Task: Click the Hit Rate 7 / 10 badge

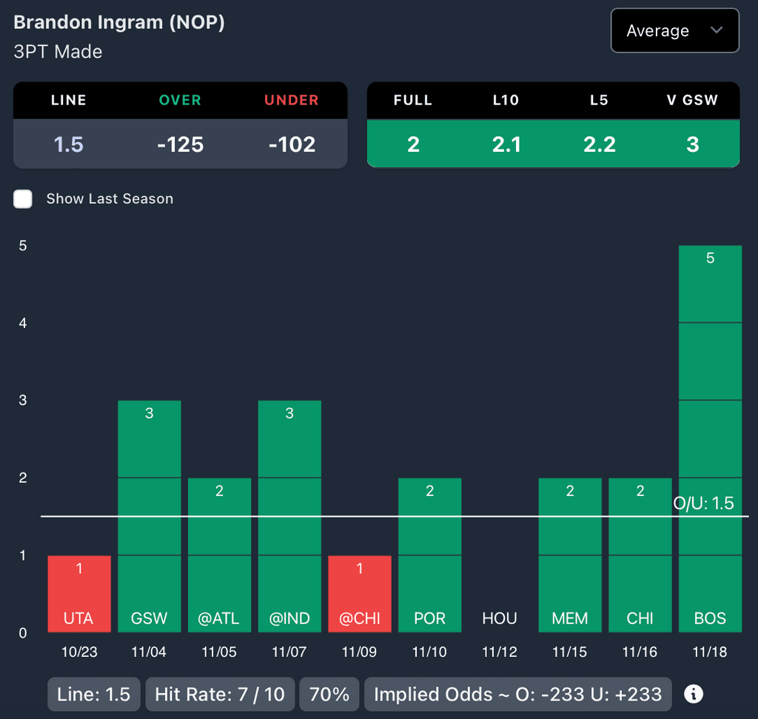Action: pos(220,694)
